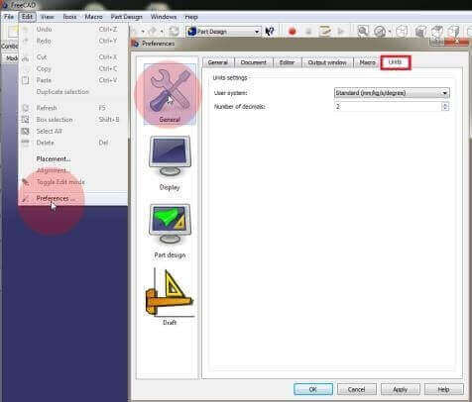
Task: Click the Number of decimals input field
Action: click(x=388, y=107)
